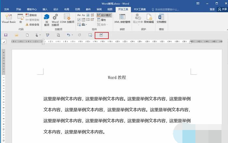Open the 文件 menu tab
The width and height of the screenshot is (228, 143).
tap(7, 9)
